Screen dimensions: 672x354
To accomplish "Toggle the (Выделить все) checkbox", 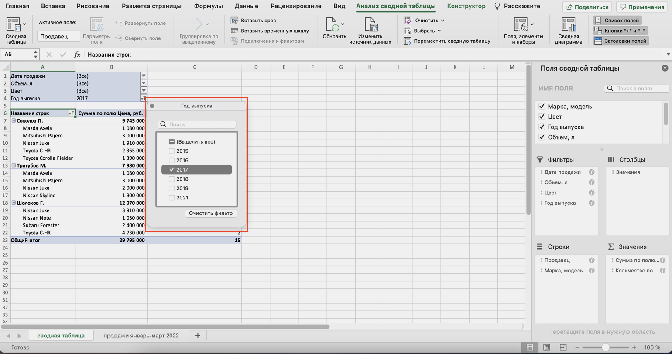I will pos(171,142).
